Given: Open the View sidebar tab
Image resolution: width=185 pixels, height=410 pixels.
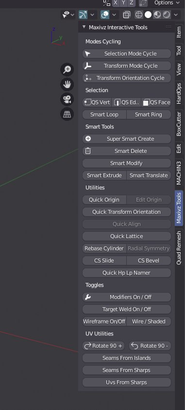Looking at the screenshot, I should (x=179, y=69).
